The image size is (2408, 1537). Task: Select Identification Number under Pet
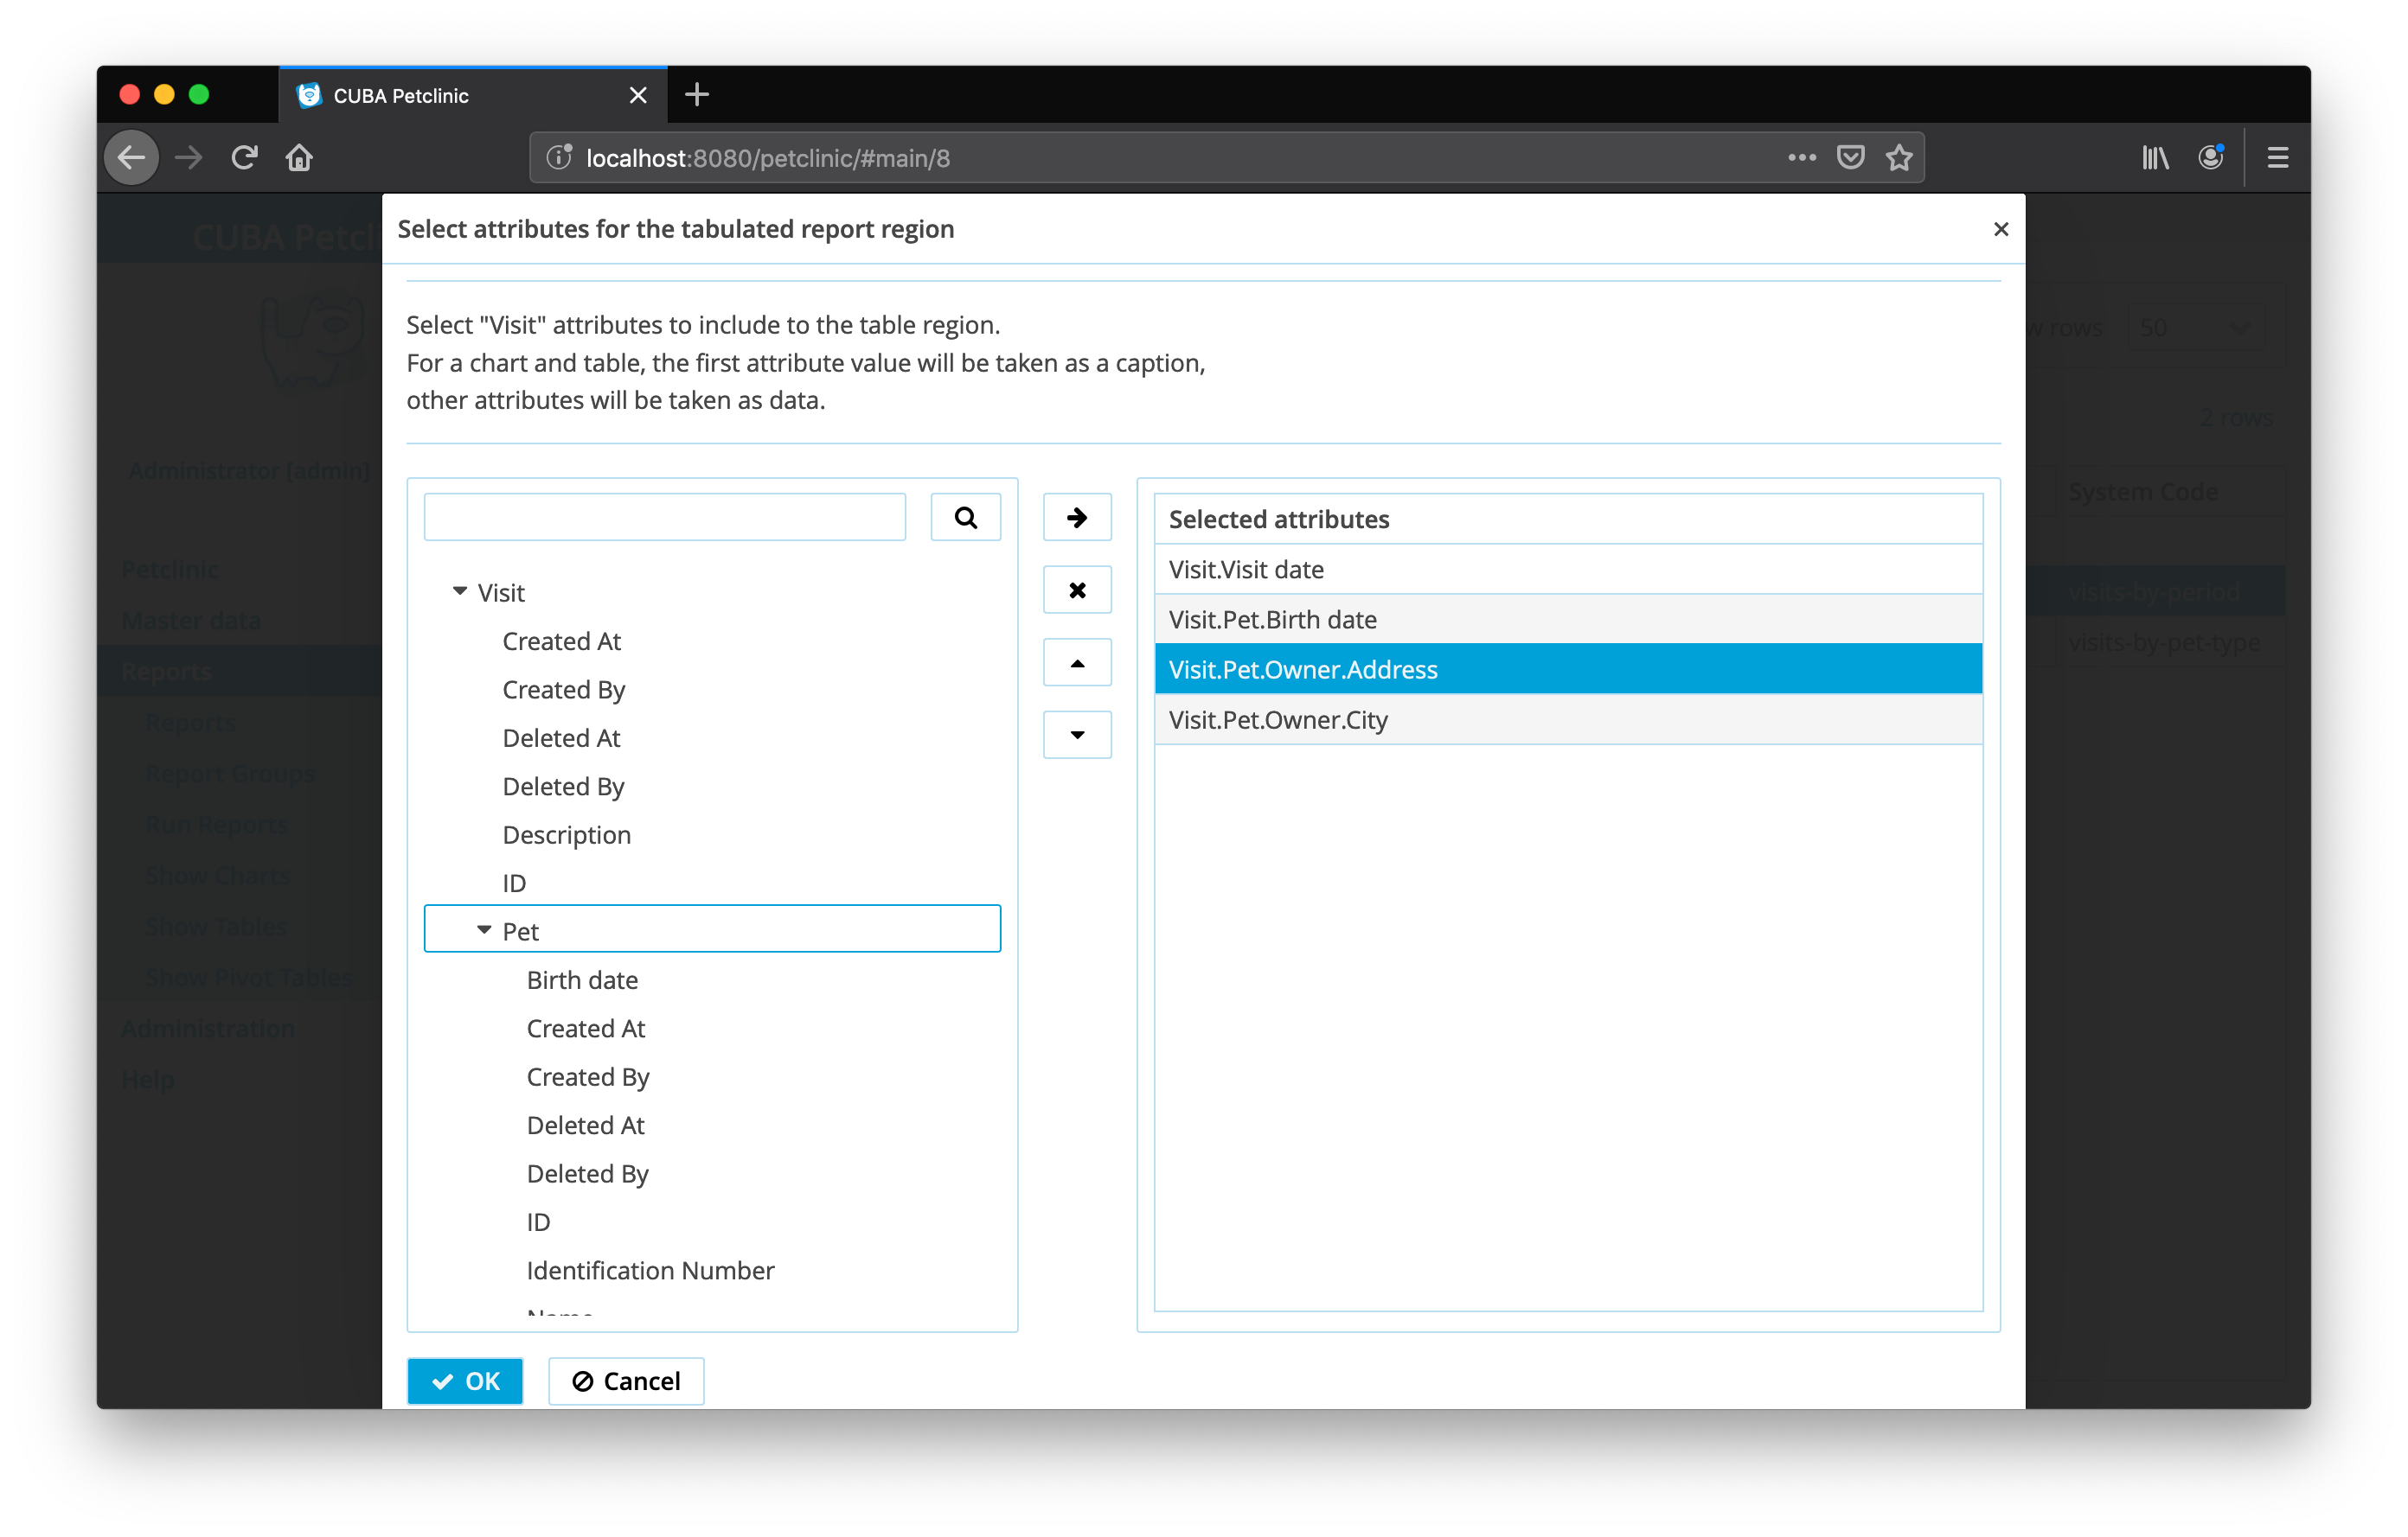pos(650,1269)
